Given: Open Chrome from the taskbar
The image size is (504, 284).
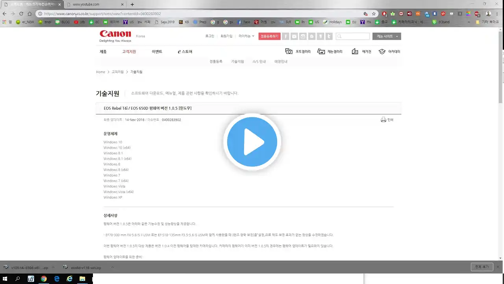Looking at the screenshot, I should tap(44, 278).
